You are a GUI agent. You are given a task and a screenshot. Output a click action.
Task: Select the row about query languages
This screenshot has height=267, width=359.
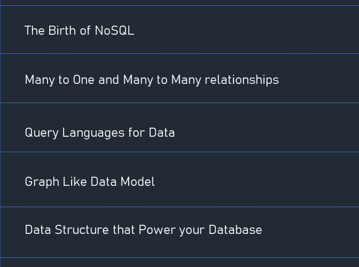179,128
